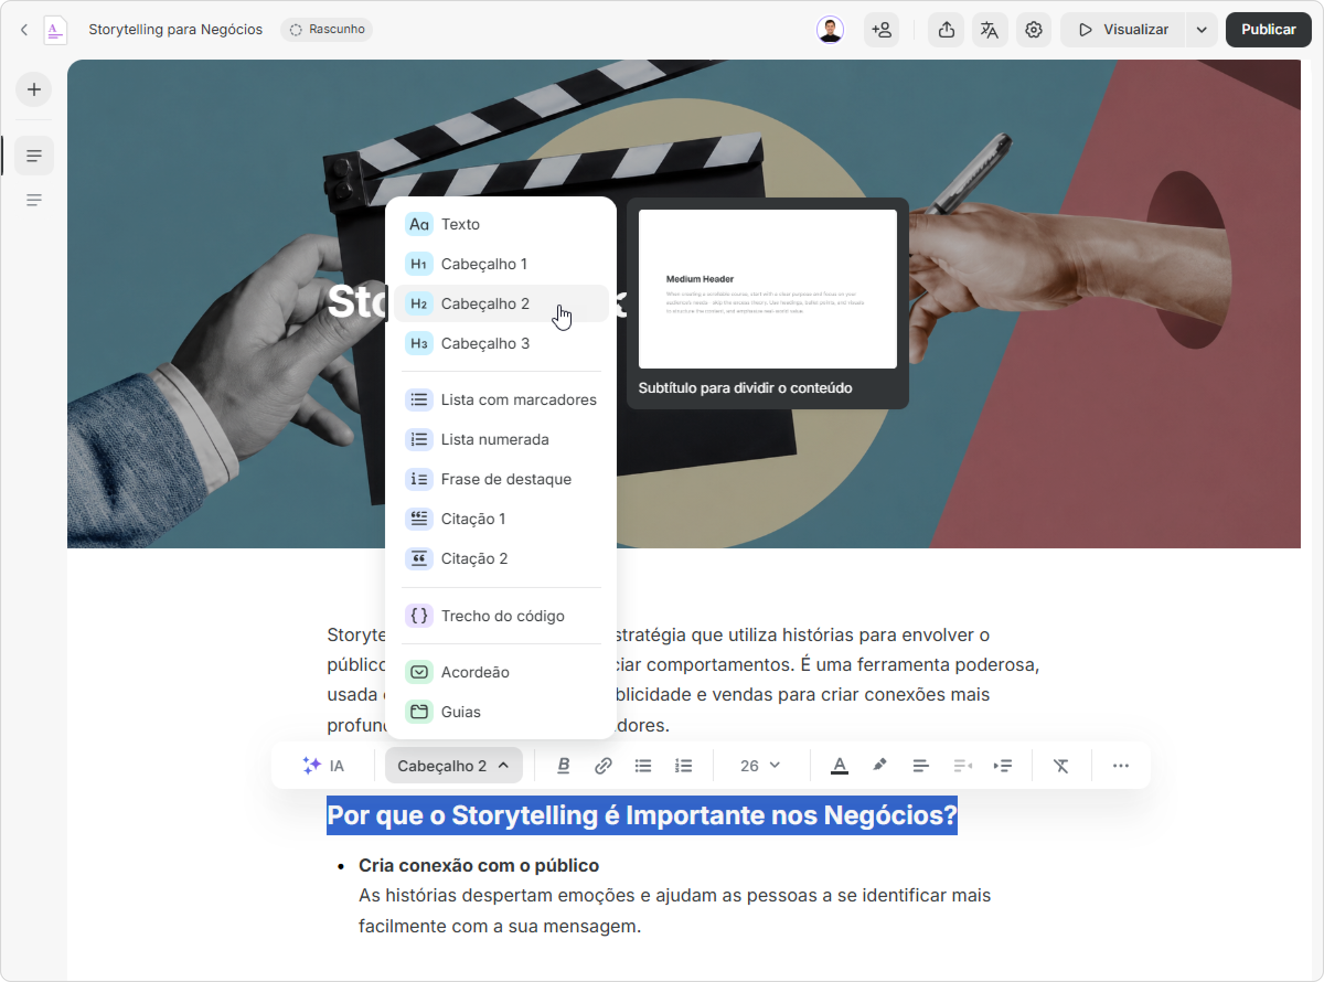Click the share export icon
Viewport: 1324px width, 982px height.
pos(946,30)
